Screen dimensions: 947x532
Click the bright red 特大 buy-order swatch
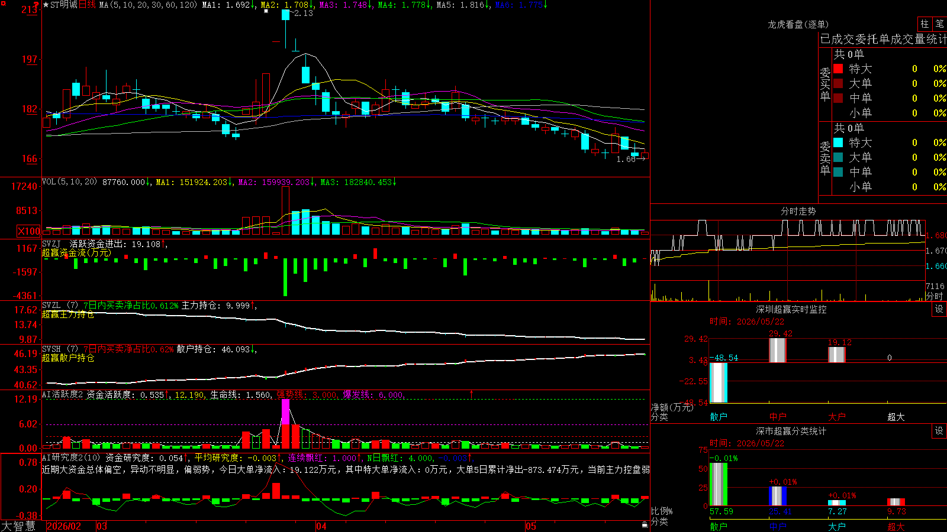838,69
